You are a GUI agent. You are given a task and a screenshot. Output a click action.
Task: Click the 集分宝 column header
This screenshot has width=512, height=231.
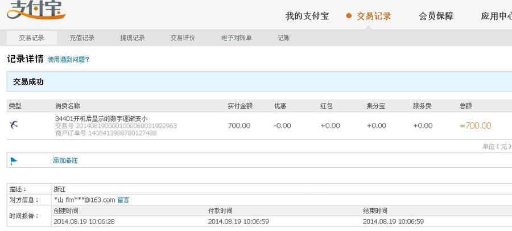[376, 106]
